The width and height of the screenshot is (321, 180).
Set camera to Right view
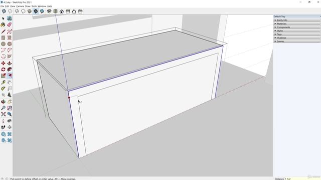click(x=68, y=11)
